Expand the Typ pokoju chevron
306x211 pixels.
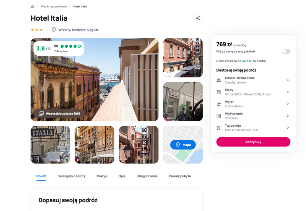click(288, 128)
